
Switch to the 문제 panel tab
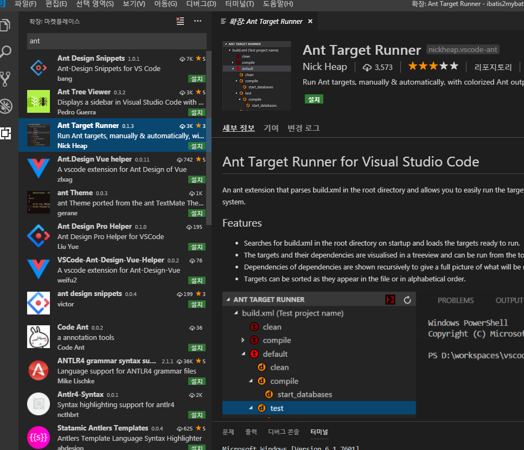click(x=228, y=432)
